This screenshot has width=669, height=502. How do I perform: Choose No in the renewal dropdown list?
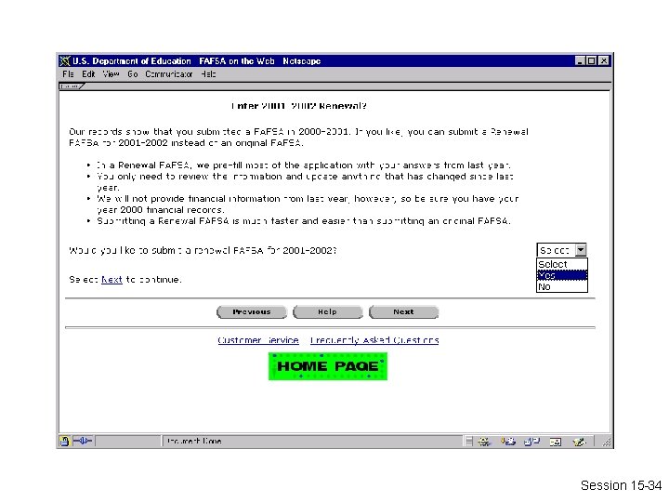point(562,286)
